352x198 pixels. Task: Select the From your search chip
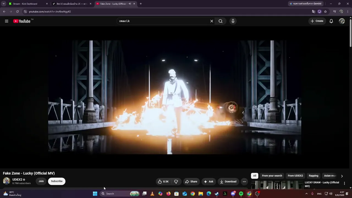[x=272, y=176]
